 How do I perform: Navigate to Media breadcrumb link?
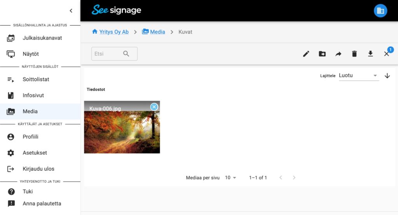pyautogui.click(x=157, y=32)
